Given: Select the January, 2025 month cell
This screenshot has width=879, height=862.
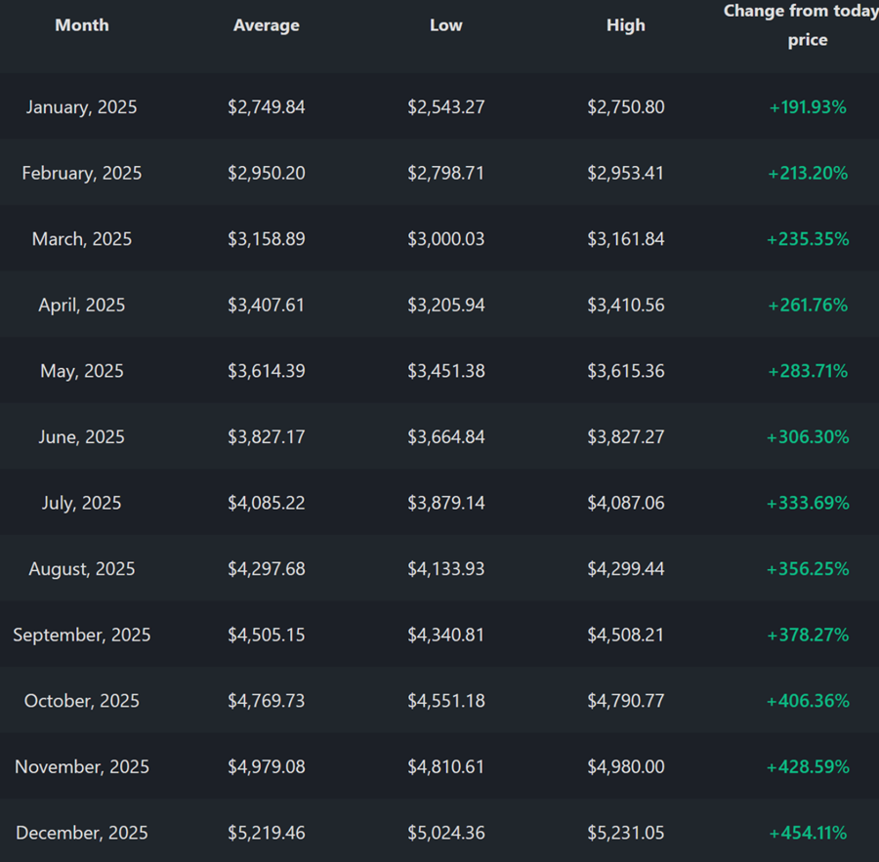Looking at the screenshot, I should [x=82, y=107].
